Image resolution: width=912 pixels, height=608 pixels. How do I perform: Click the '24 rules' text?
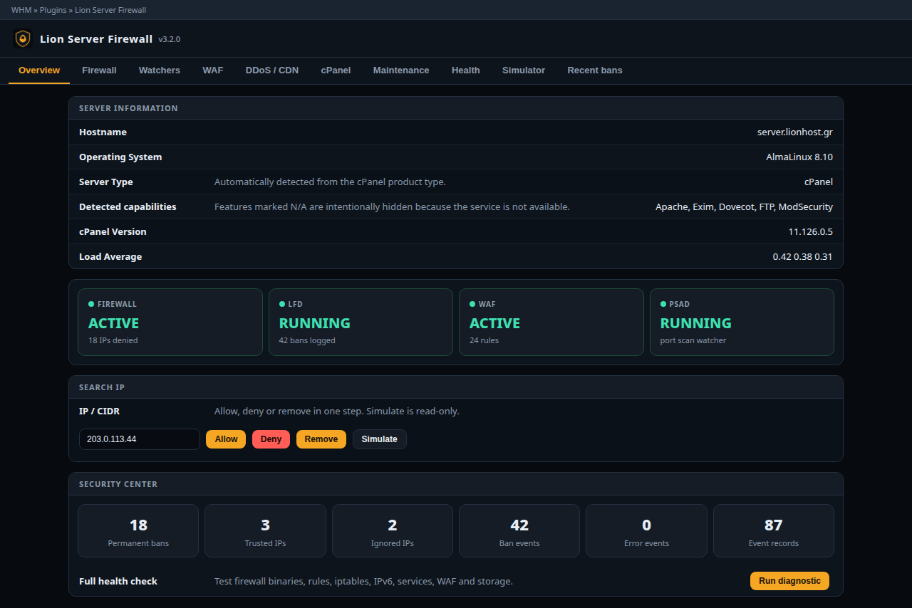click(x=484, y=340)
